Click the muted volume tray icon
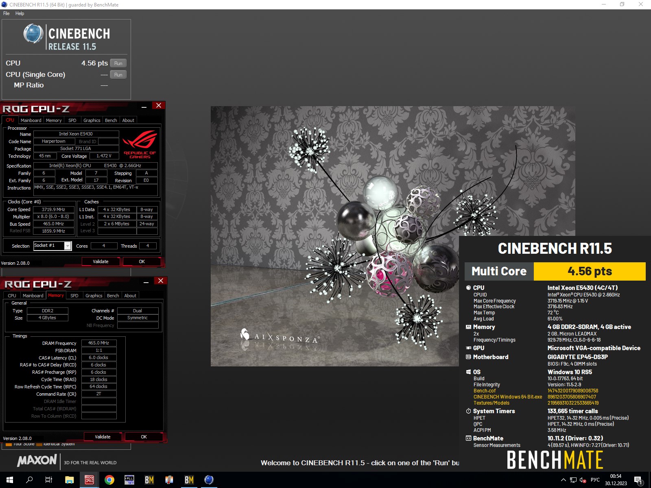The height and width of the screenshot is (488, 651). click(583, 480)
